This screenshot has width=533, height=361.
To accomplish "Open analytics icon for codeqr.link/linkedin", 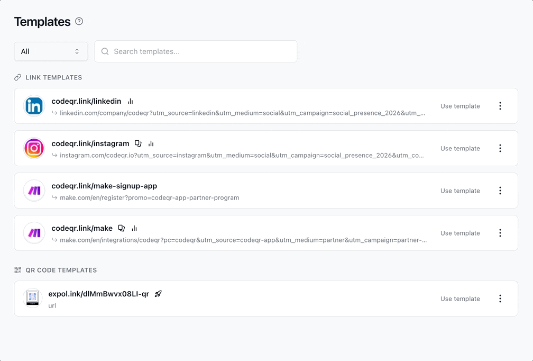I will click(130, 101).
